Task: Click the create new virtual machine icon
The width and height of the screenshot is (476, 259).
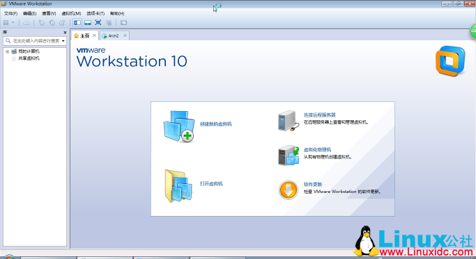Action: tap(179, 126)
